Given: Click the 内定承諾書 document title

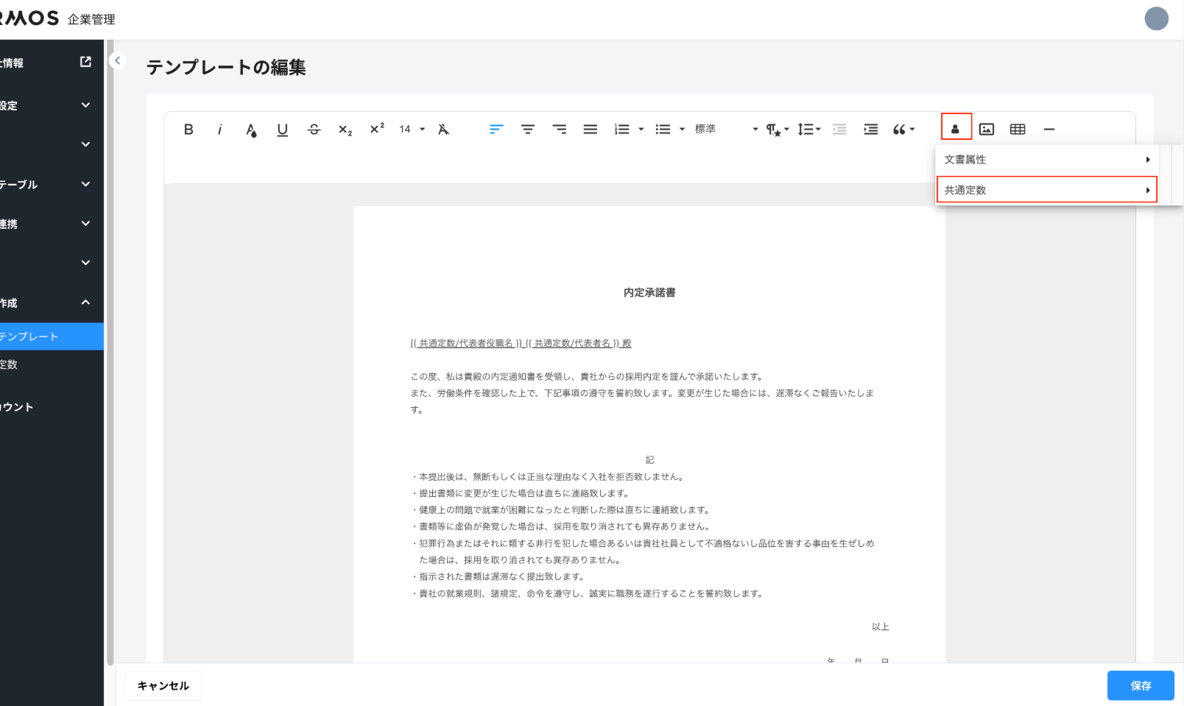Looking at the screenshot, I should click(x=649, y=293).
